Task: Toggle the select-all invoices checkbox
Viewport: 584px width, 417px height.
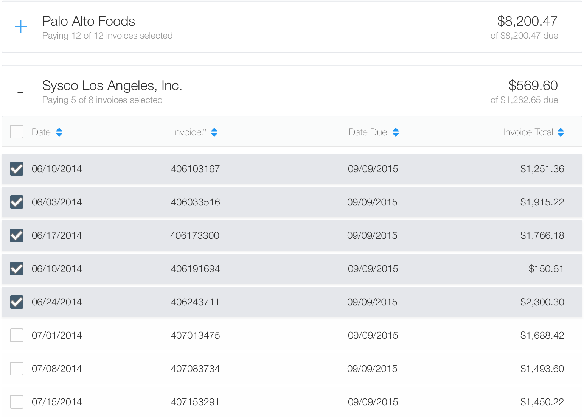Action: pyautogui.click(x=17, y=132)
